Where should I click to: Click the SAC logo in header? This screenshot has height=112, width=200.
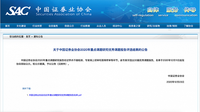tap(18, 11)
